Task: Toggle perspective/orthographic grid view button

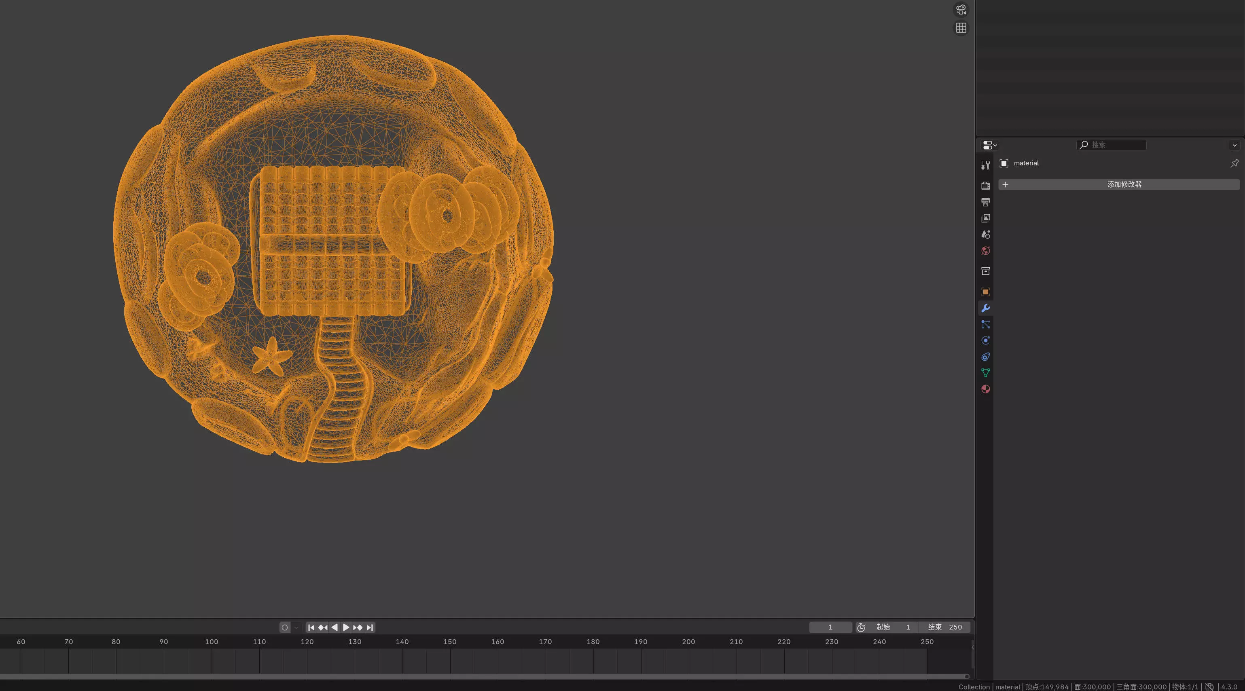Action: pyautogui.click(x=961, y=28)
